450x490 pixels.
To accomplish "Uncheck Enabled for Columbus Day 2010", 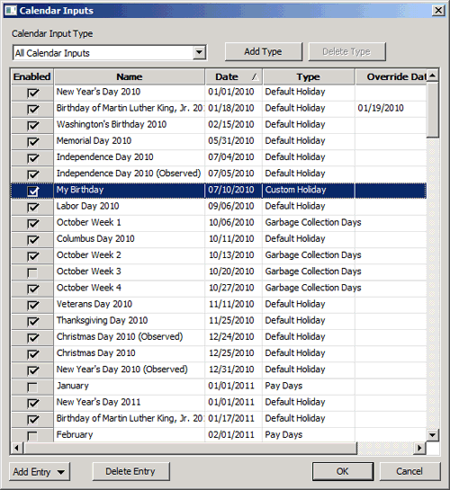I will (x=32, y=240).
